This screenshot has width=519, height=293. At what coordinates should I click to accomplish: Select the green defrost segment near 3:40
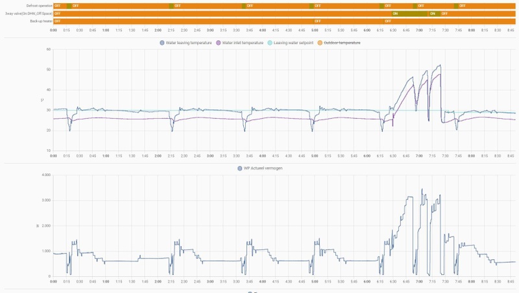click(244, 6)
